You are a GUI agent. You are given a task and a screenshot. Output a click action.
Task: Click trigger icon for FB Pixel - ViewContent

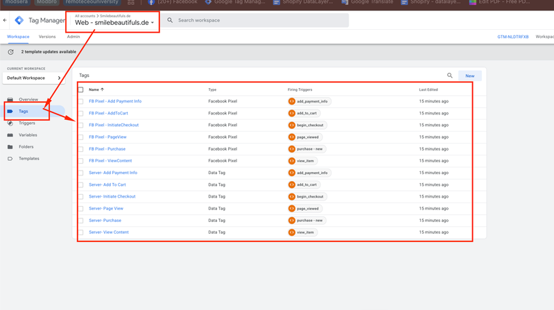point(291,161)
